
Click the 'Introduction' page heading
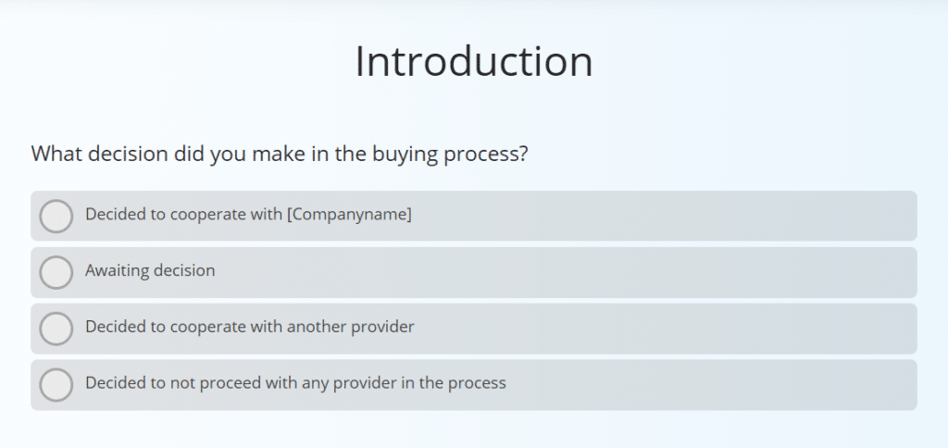coord(473,61)
